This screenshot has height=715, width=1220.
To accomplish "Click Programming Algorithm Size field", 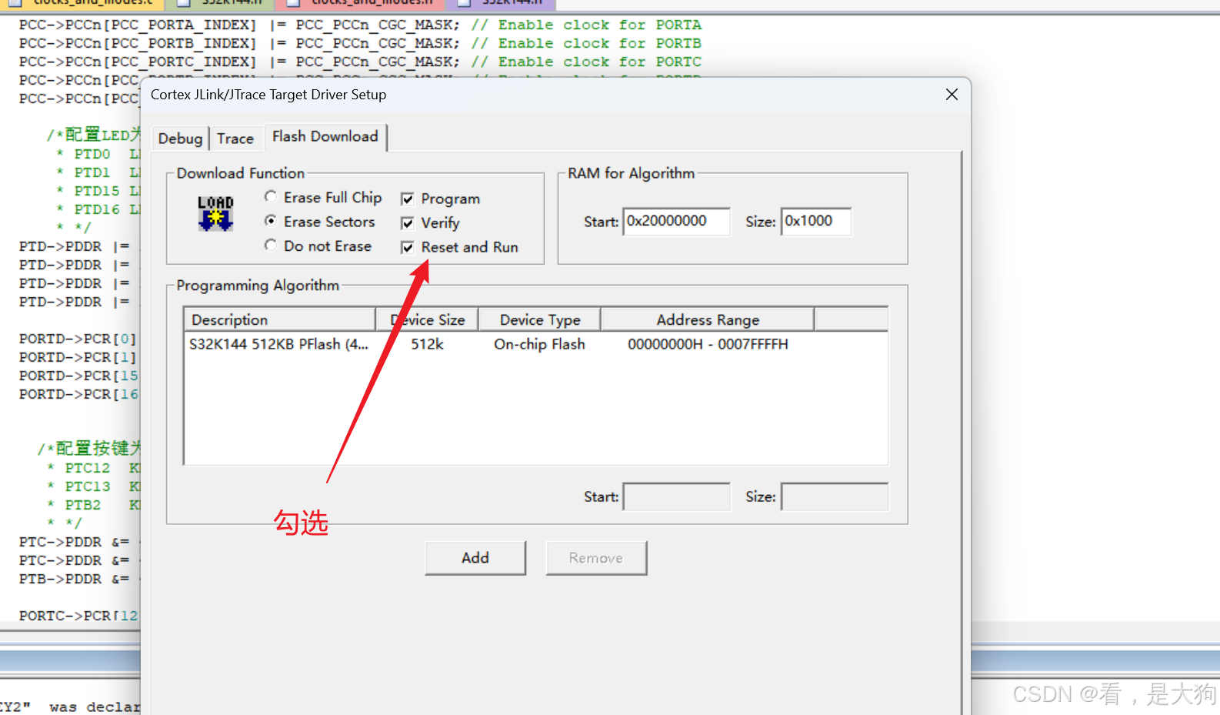I will pyautogui.click(x=835, y=497).
